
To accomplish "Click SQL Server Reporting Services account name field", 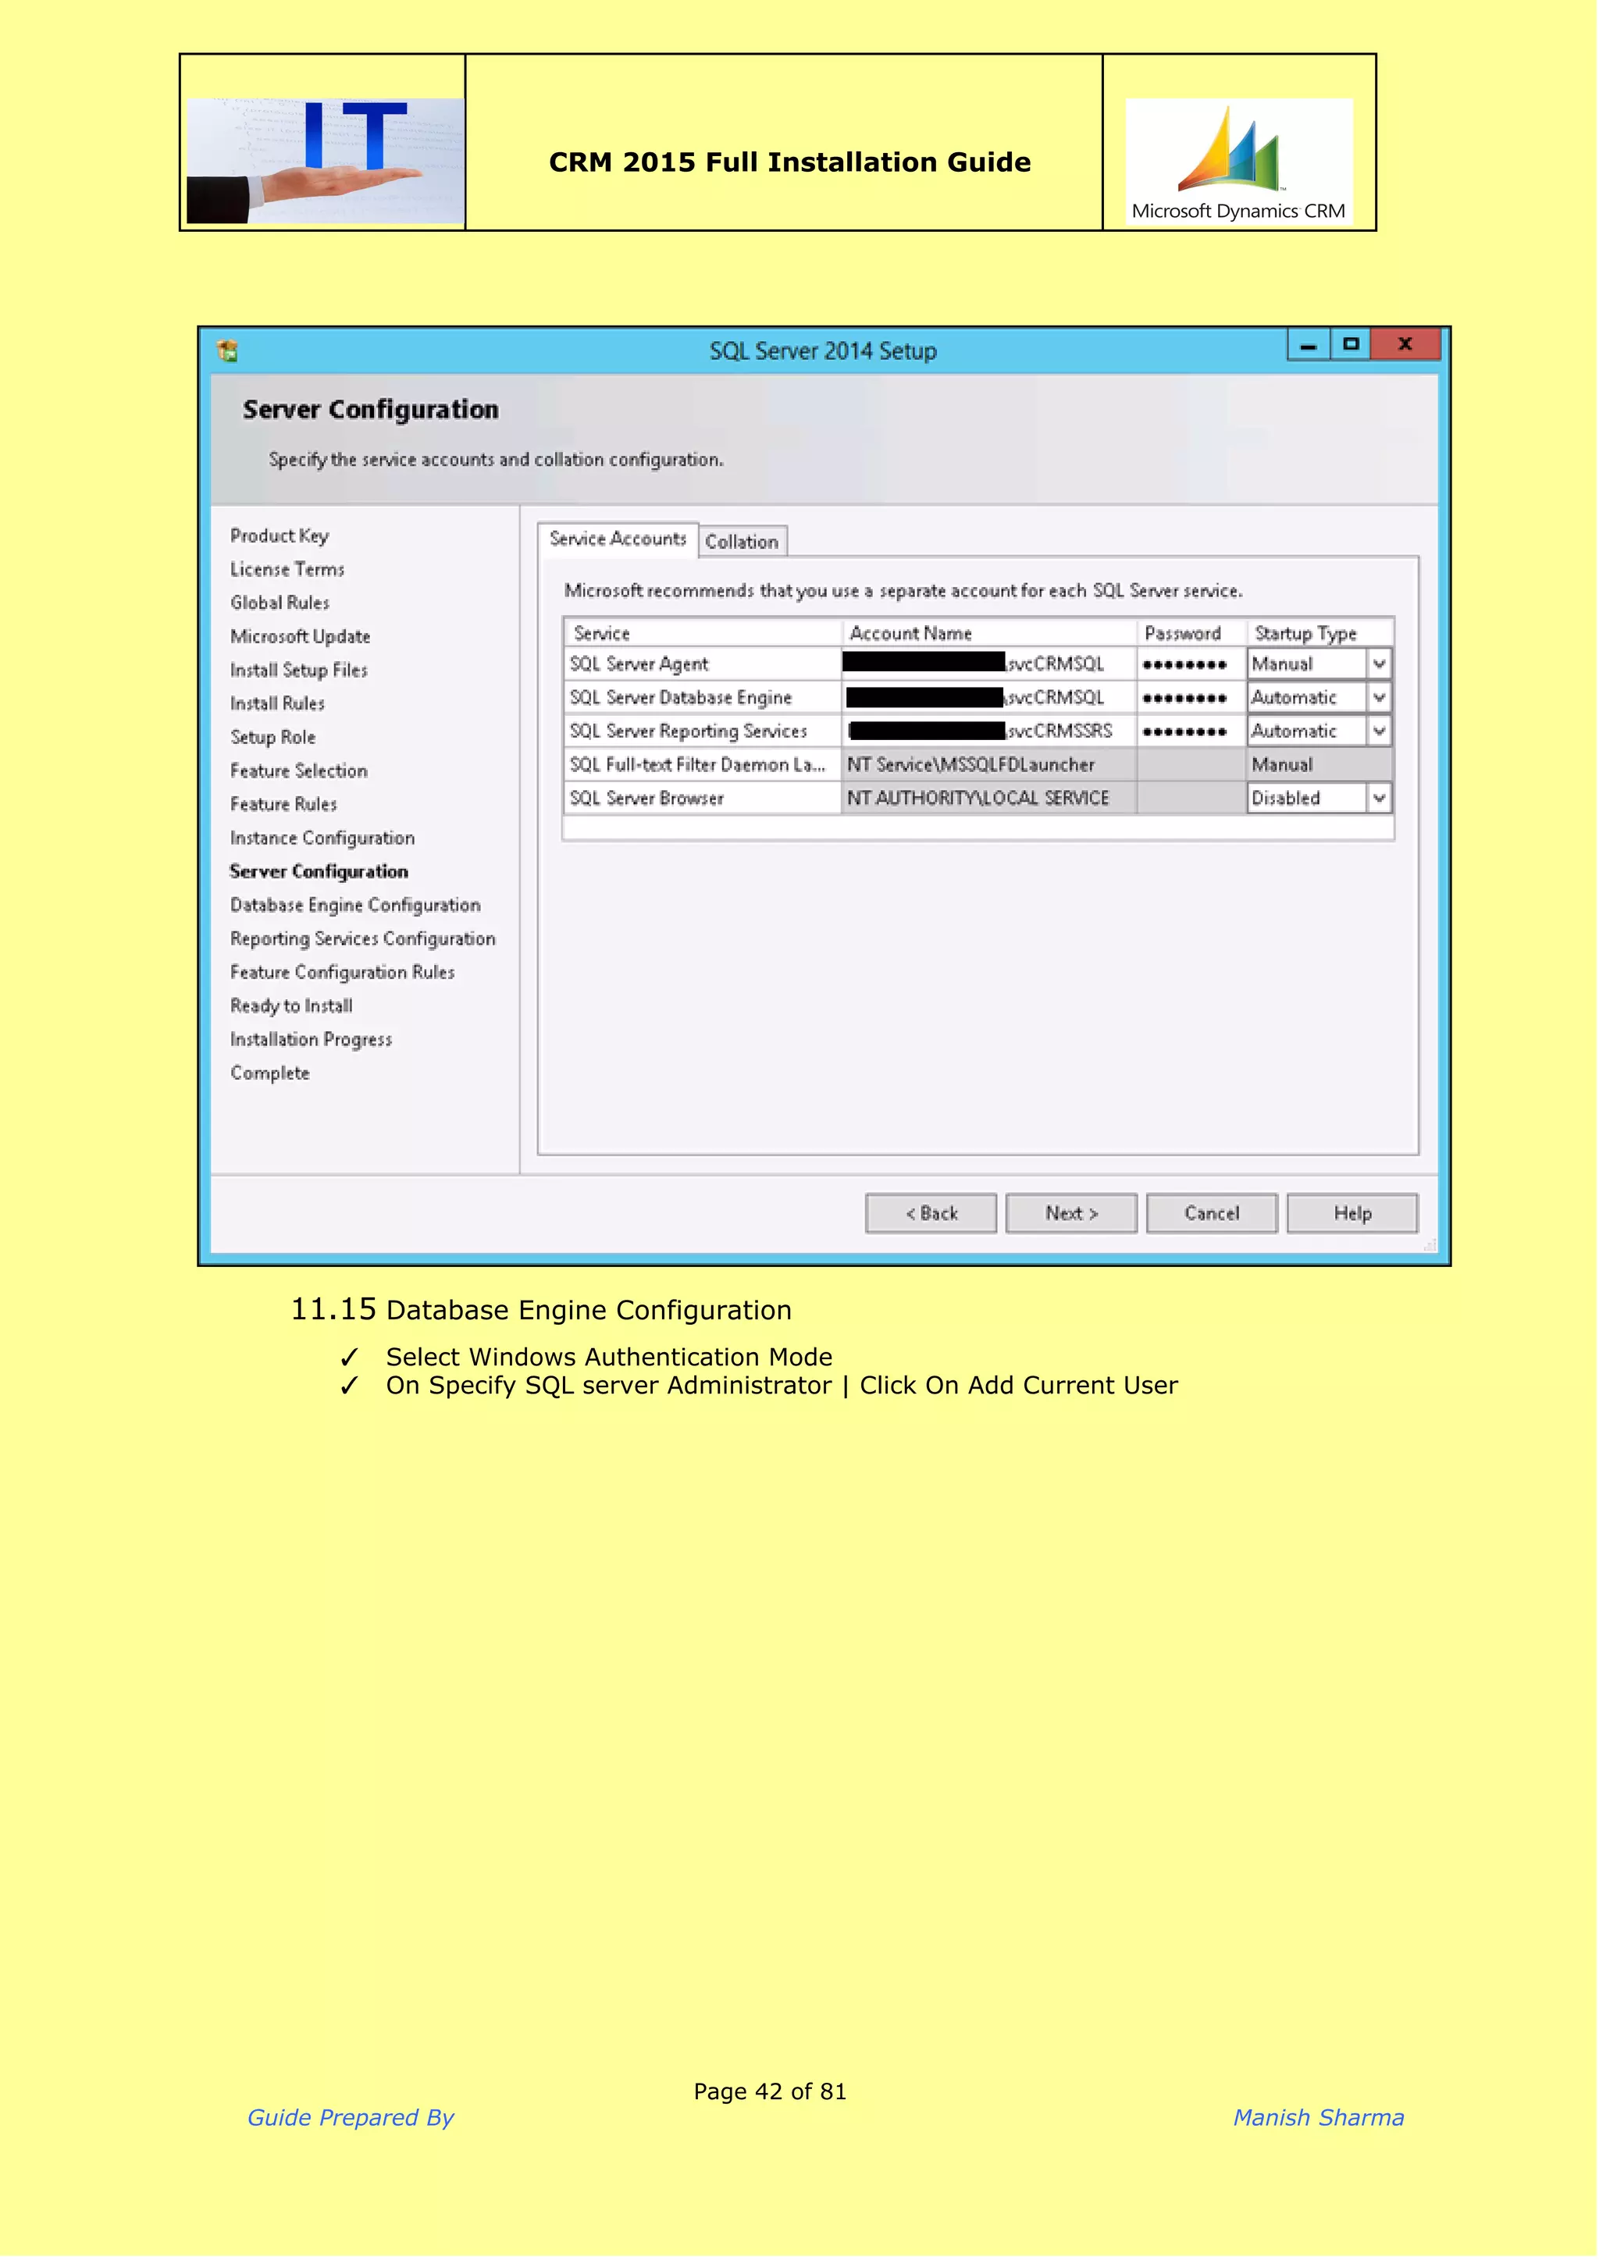I will click(x=988, y=731).
